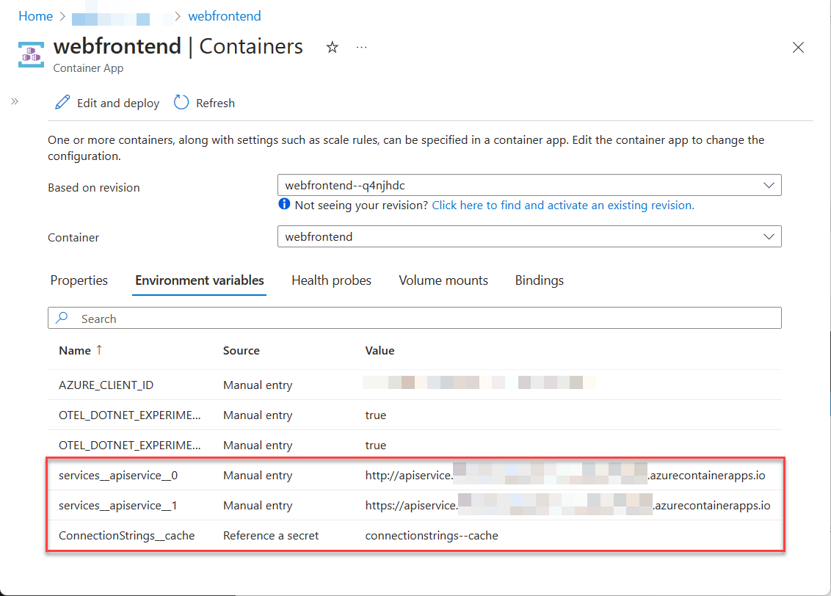This screenshot has height=596, width=831.
Task: Open the Container selection dropdown
Action: (529, 236)
